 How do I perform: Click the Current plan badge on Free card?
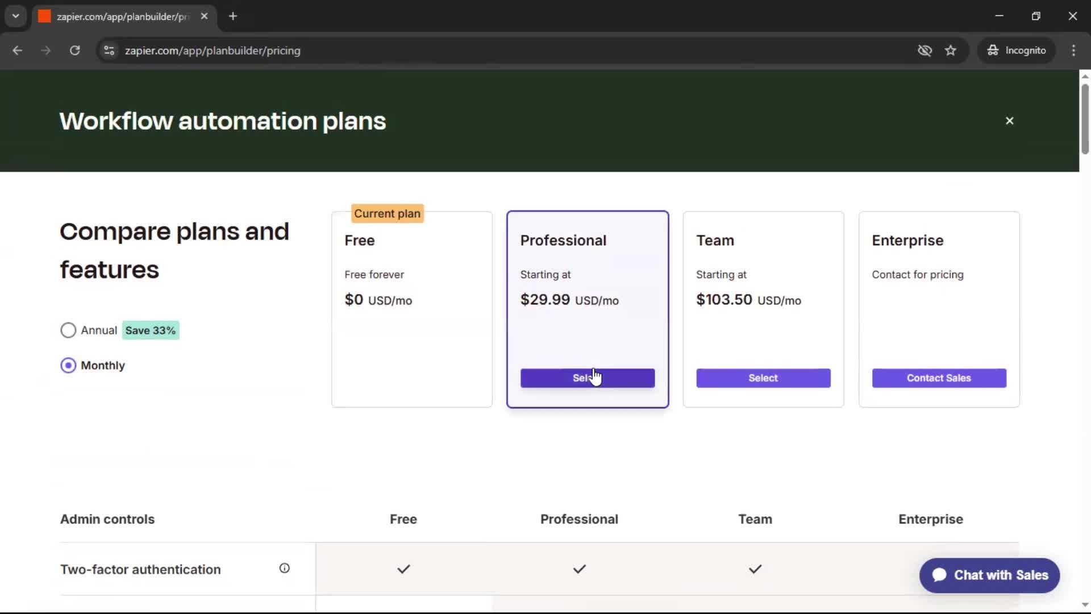coord(388,214)
